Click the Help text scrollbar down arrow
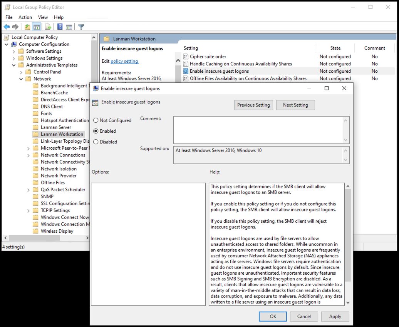The width and height of the screenshot is (399, 327). (348, 303)
